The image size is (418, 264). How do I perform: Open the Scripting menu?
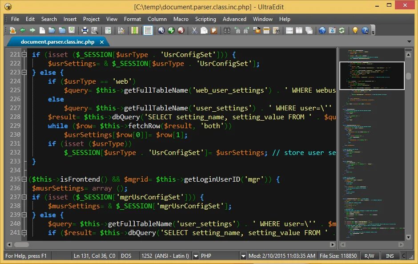pos(205,19)
